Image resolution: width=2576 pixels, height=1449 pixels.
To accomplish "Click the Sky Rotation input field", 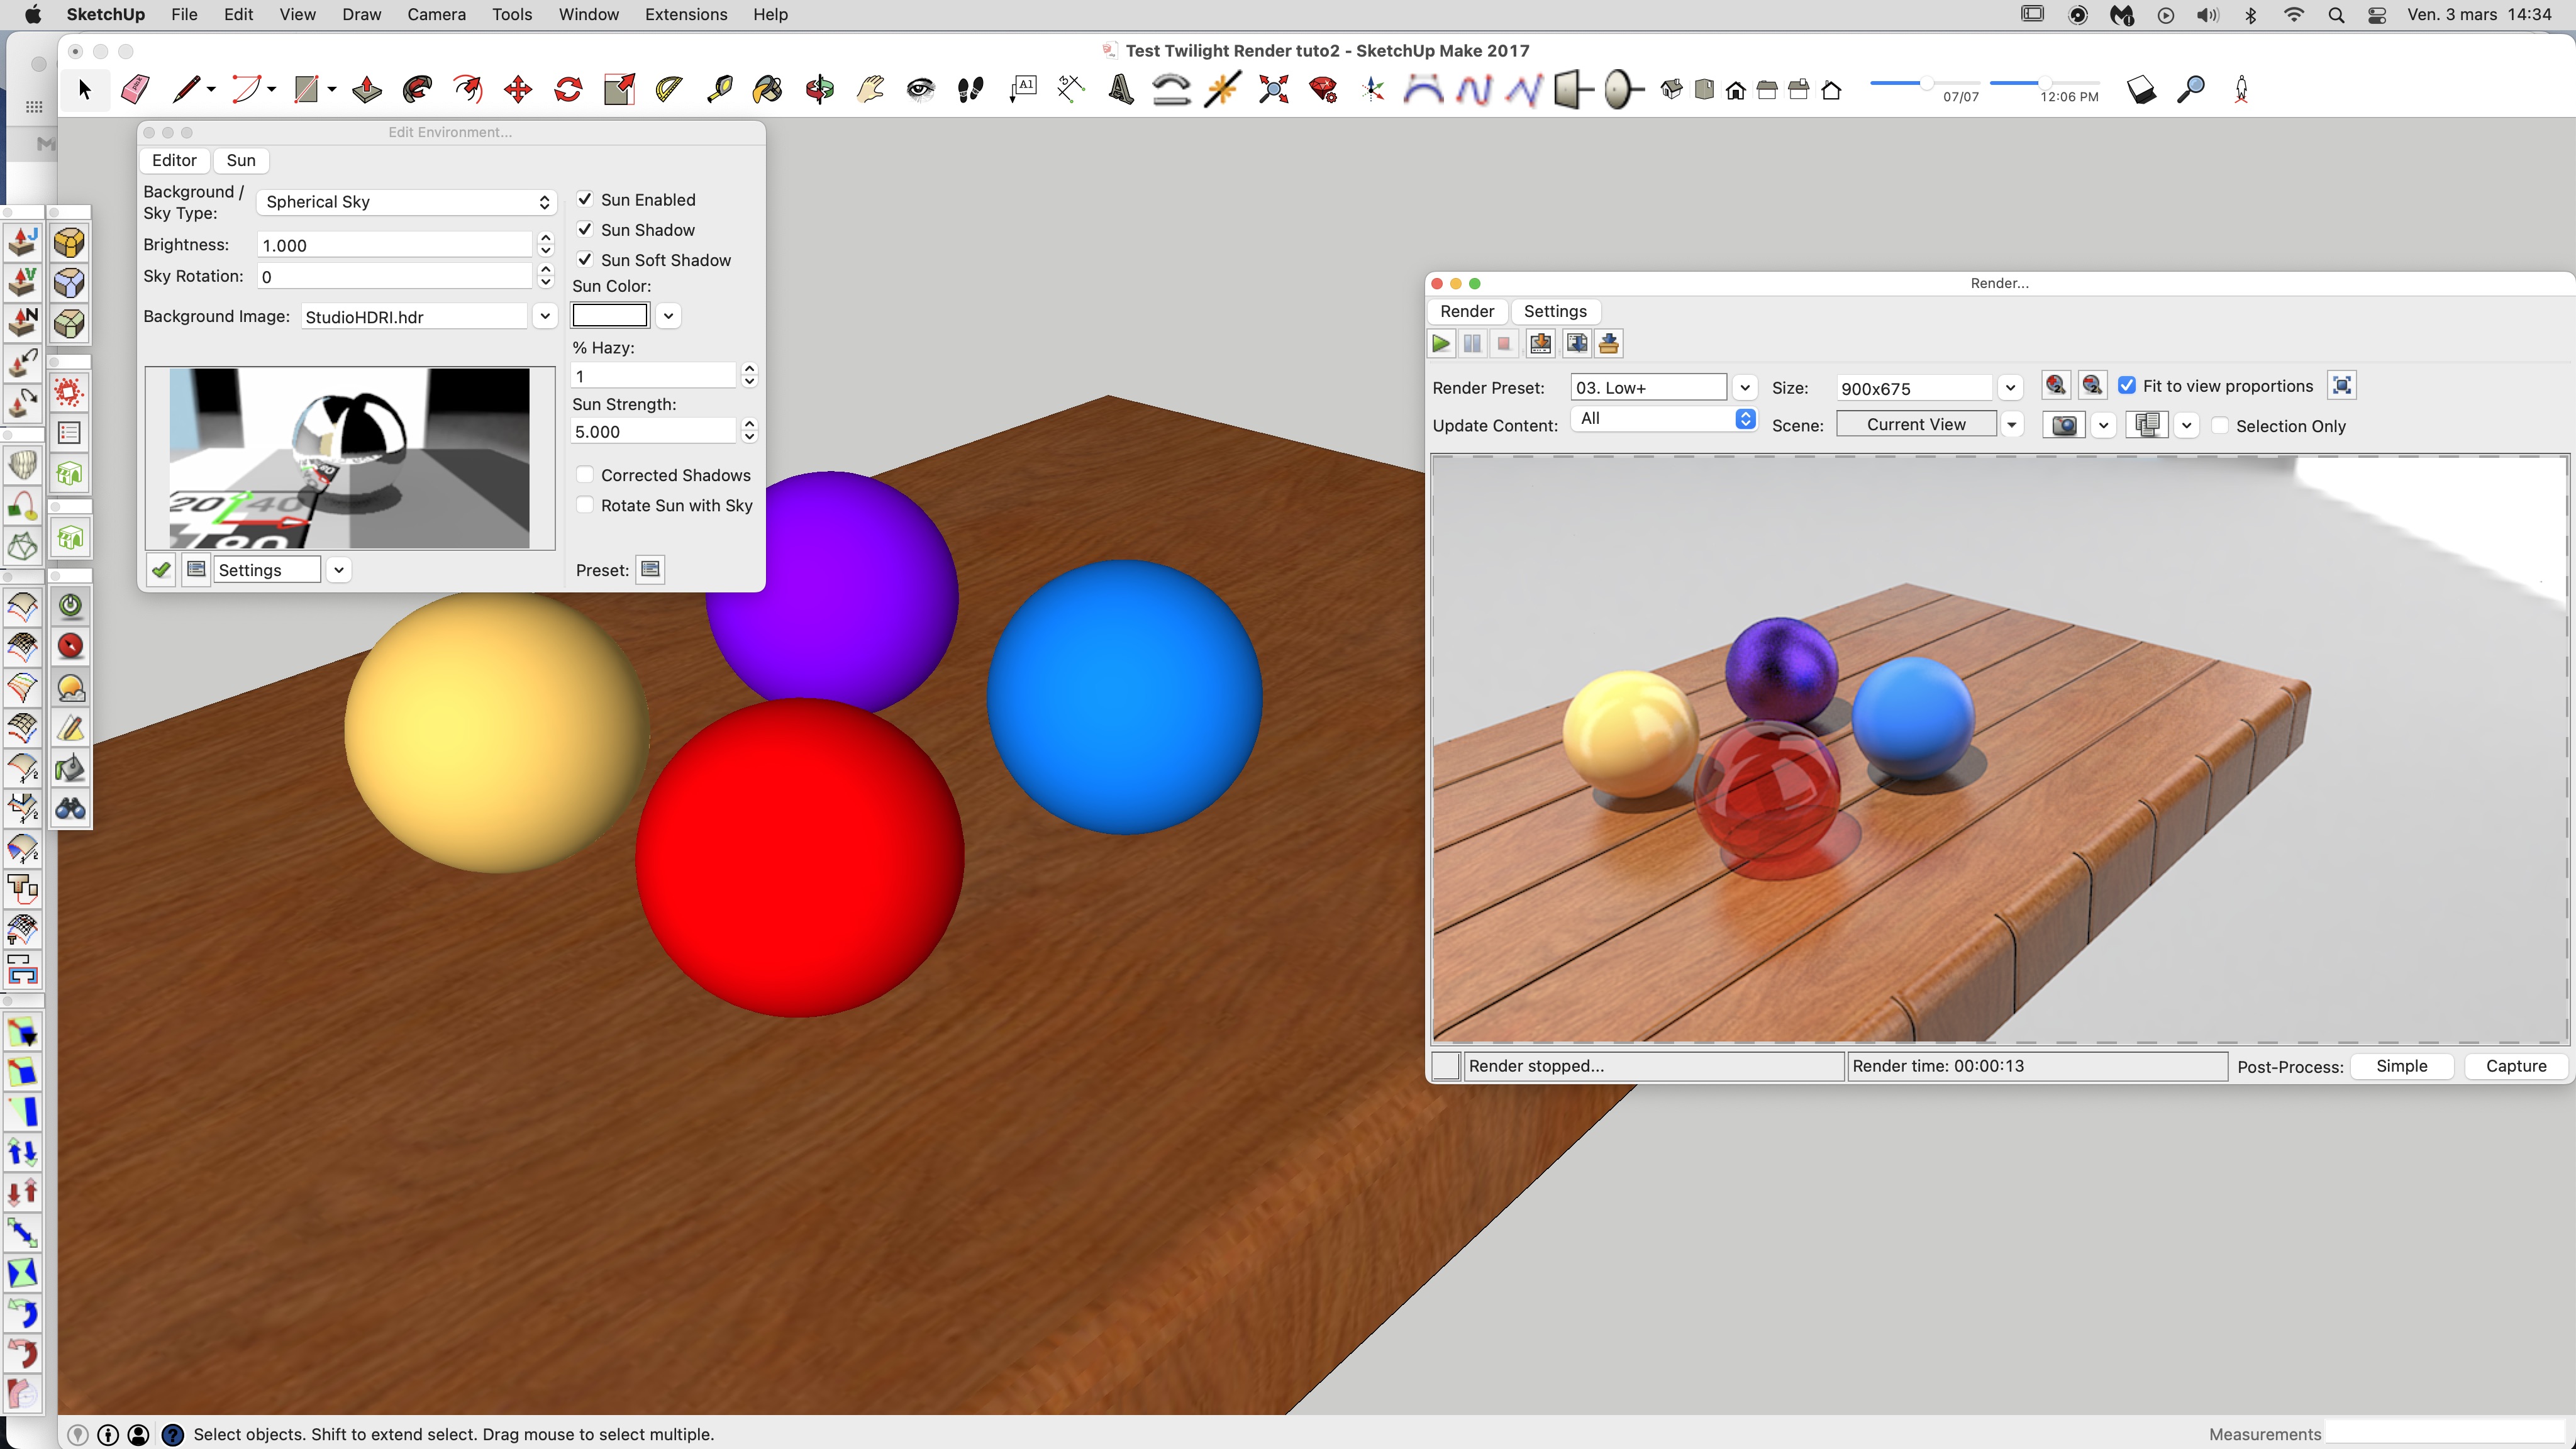I will pyautogui.click(x=395, y=277).
